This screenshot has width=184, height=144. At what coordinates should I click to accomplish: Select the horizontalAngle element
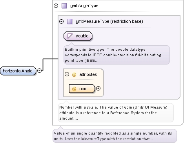point(18,71)
